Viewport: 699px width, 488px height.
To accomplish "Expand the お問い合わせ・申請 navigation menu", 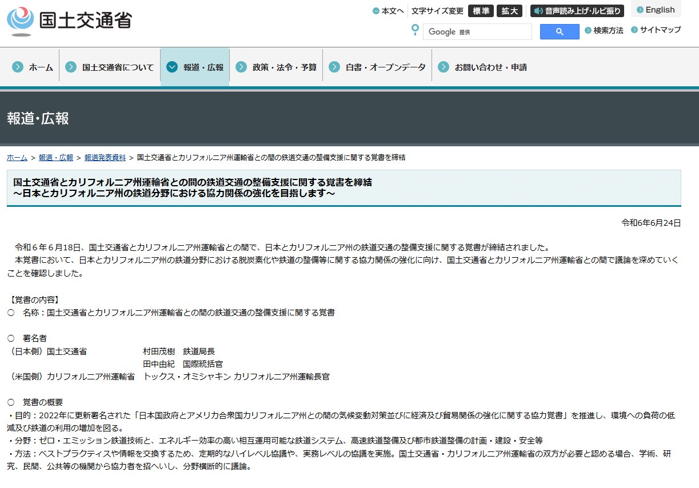I will click(x=490, y=66).
